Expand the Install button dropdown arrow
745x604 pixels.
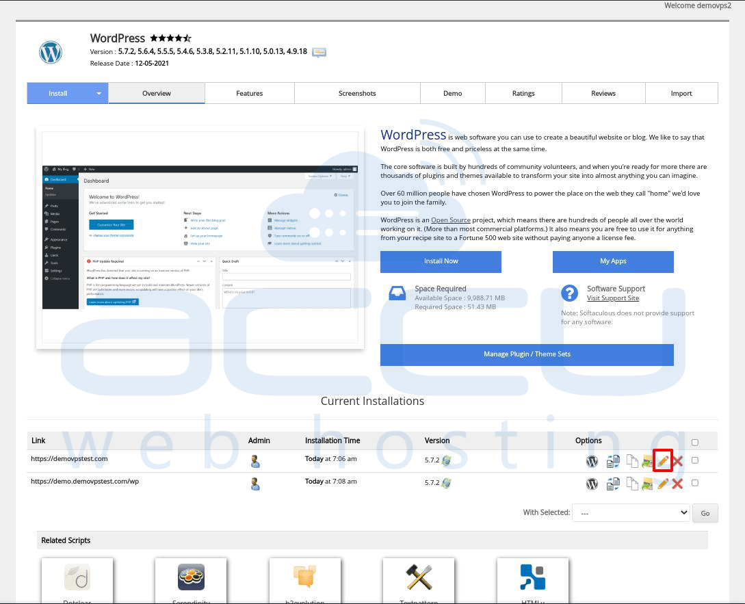coord(99,93)
